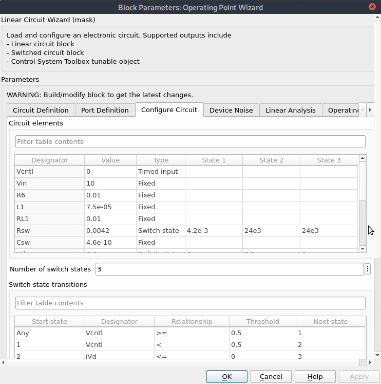
Task: Click the Apply button
Action: tap(359, 376)
